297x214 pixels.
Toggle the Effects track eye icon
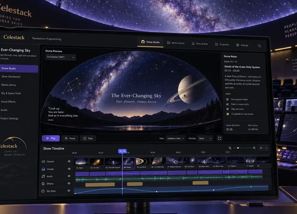point(69,183)
